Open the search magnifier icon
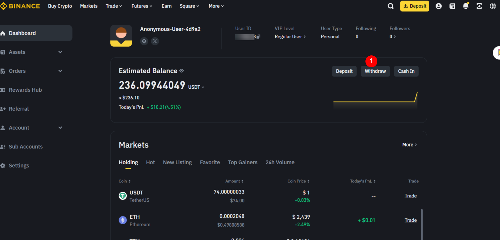500x240 pixels. pyautogui.click(x=391, y=6)
